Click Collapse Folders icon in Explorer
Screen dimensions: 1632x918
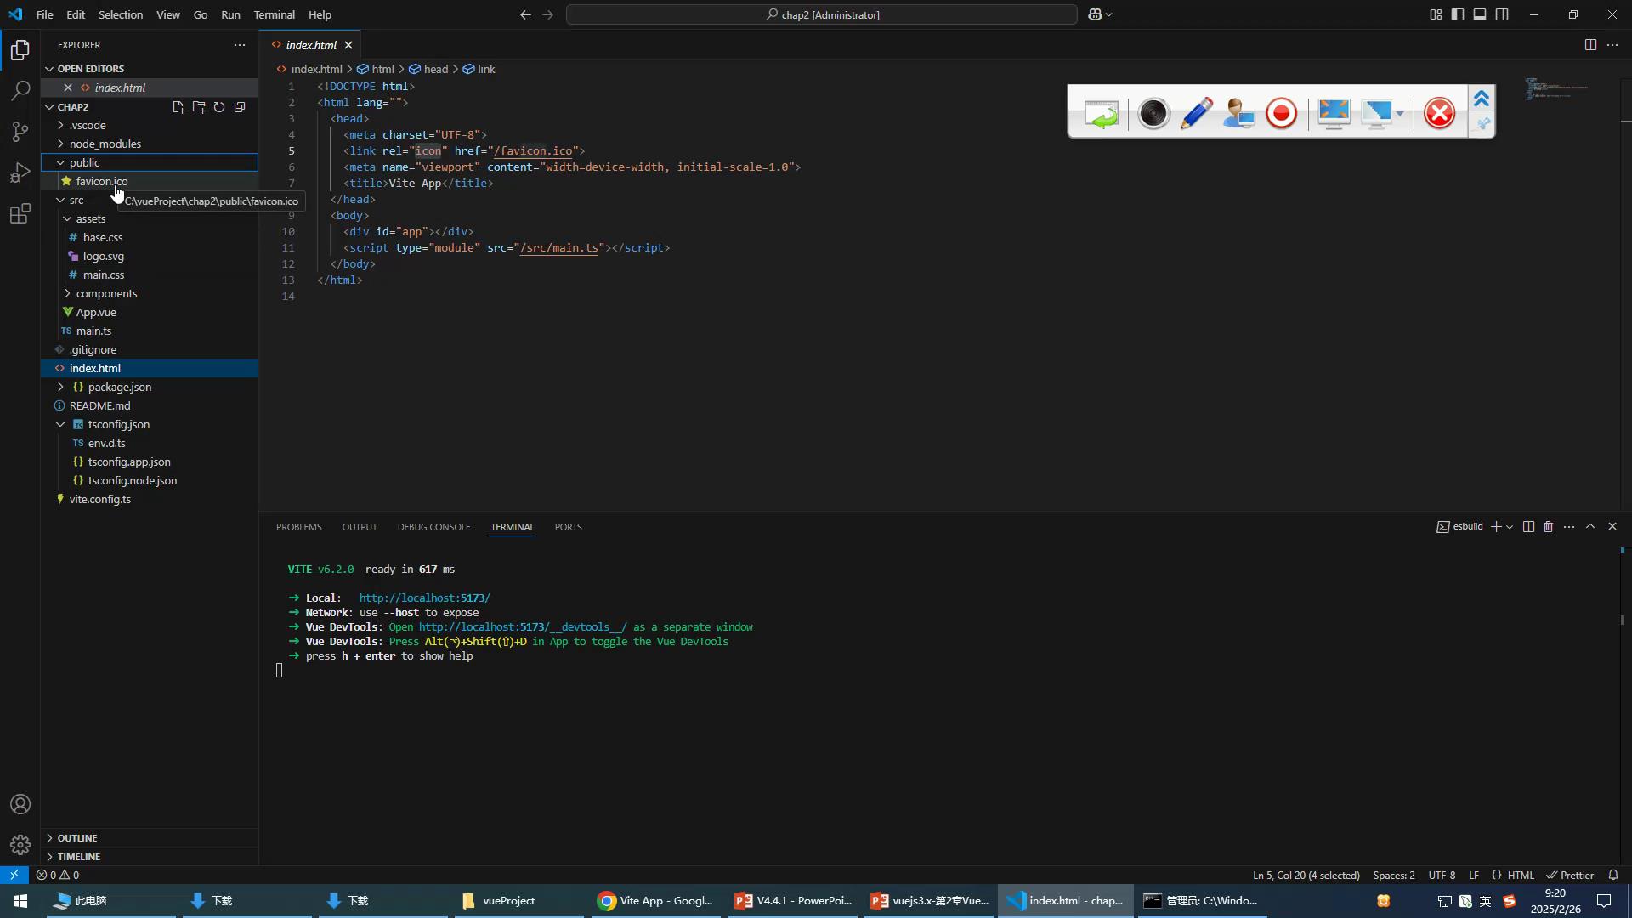click(x=240, y=107)
